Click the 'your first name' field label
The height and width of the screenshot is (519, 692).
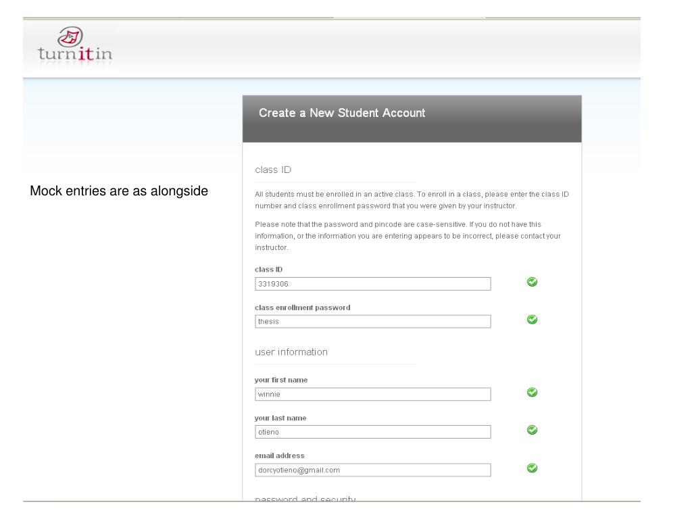280,380
